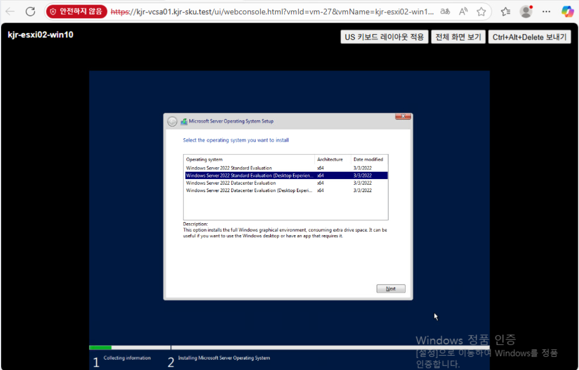
Task: Click the full screen view button
Action: 458,37
